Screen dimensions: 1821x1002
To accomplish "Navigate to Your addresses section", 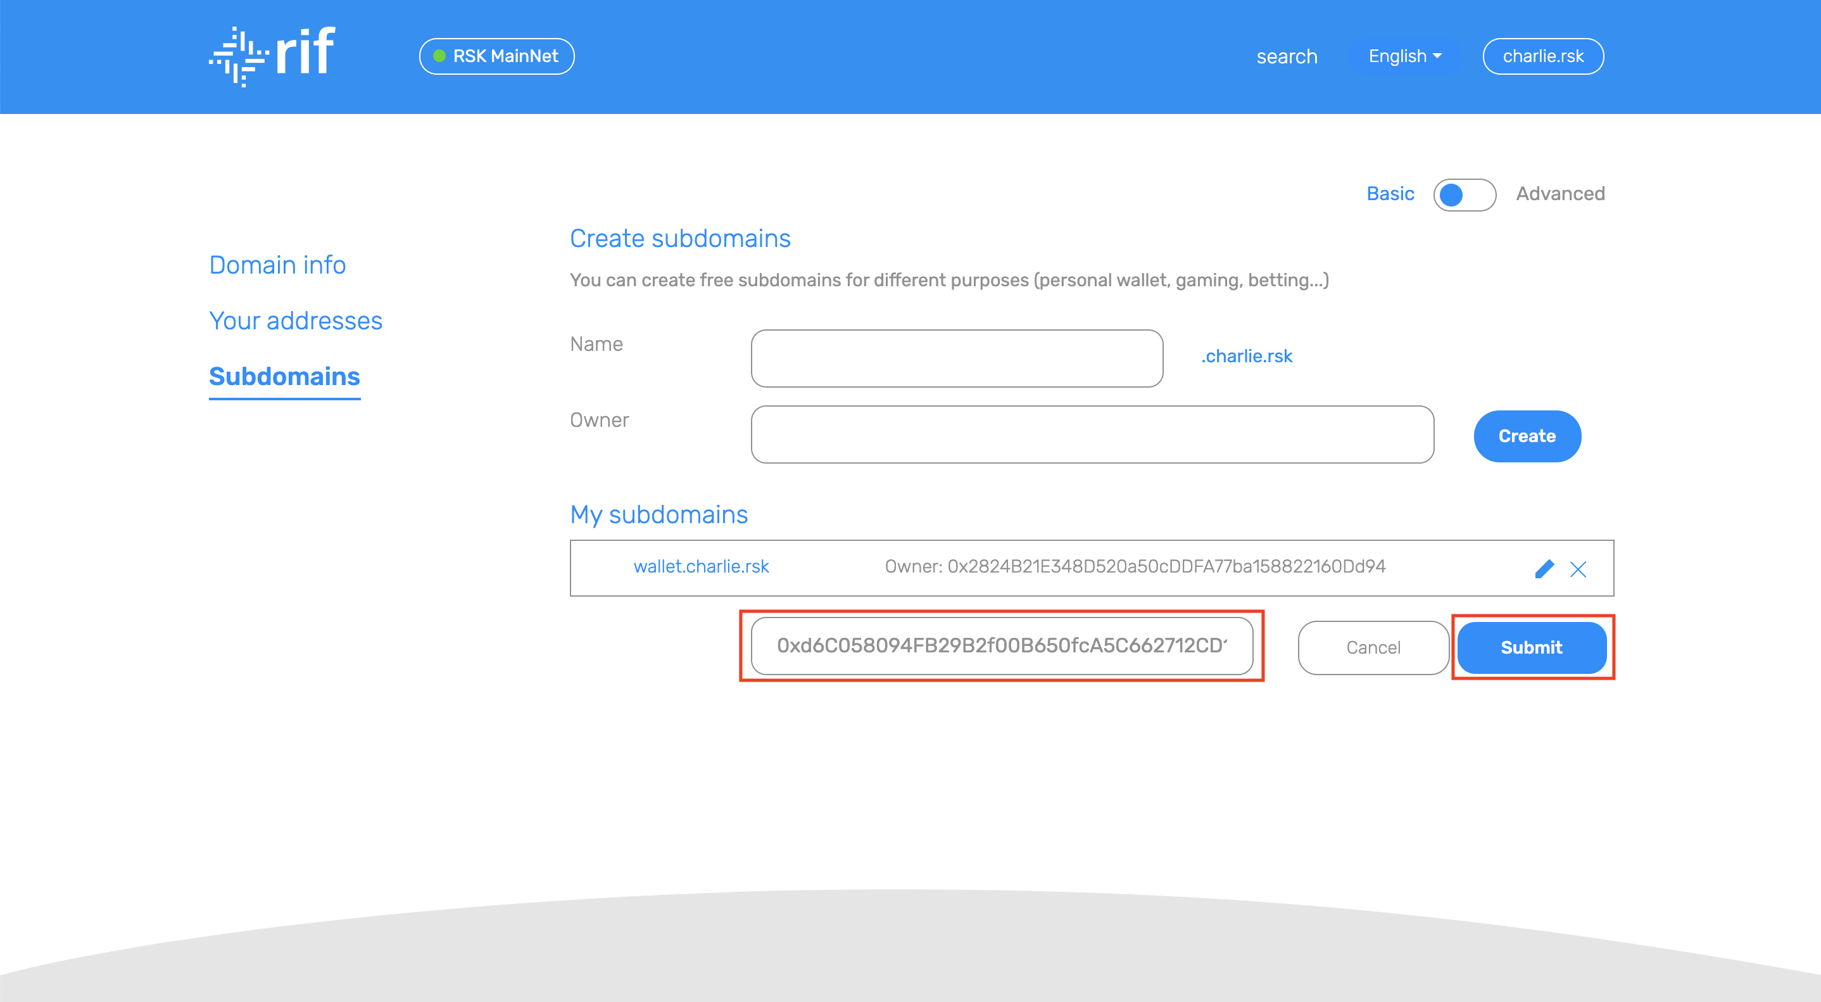I will 294,321.
